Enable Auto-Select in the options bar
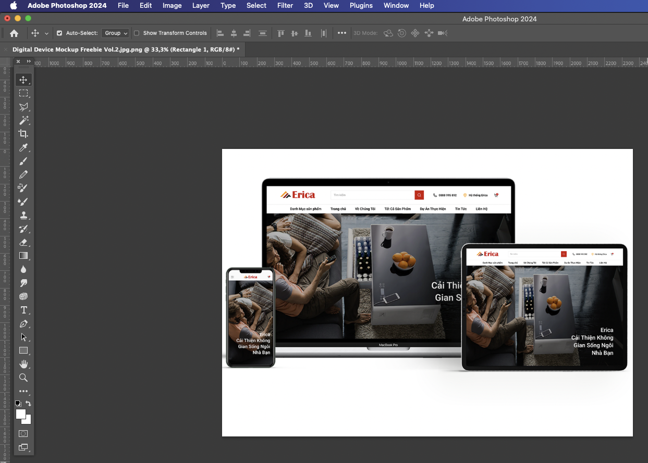The image size is (648, 463). (x=60, y=33)
